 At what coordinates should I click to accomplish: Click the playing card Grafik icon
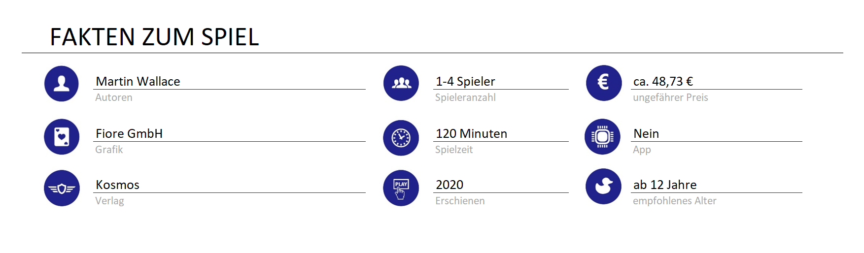[62, 137]
